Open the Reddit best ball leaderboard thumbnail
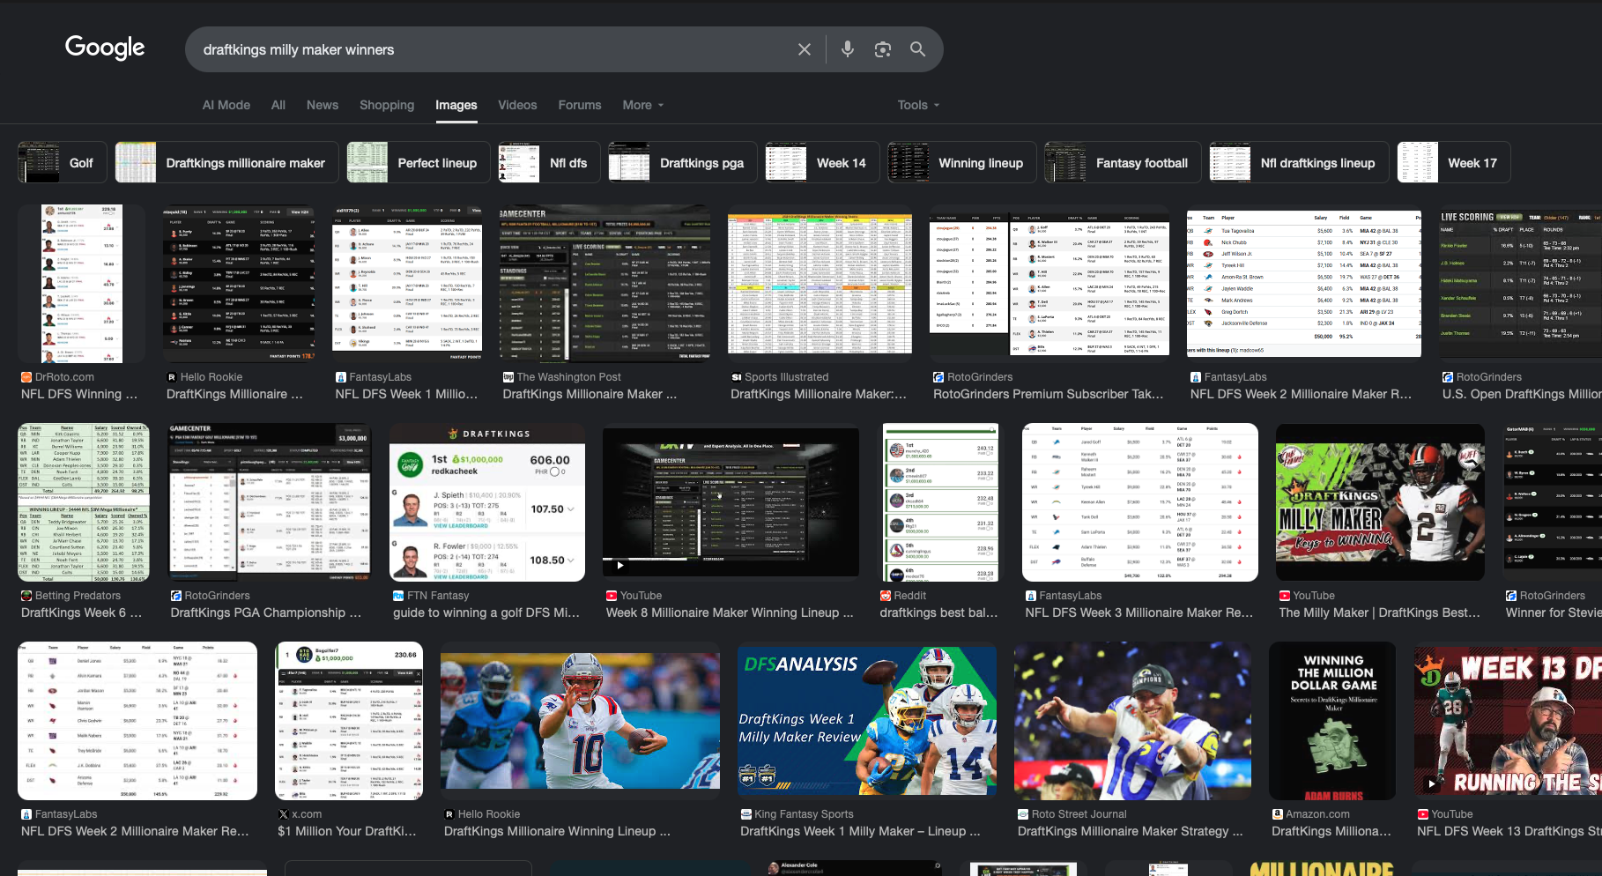 pyautogui.click(x=940, y=502)
